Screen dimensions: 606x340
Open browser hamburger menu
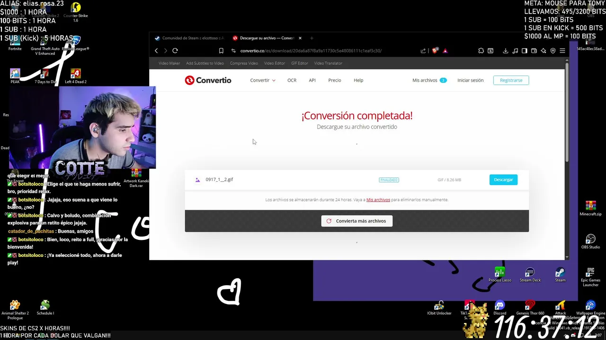(562, 51)
